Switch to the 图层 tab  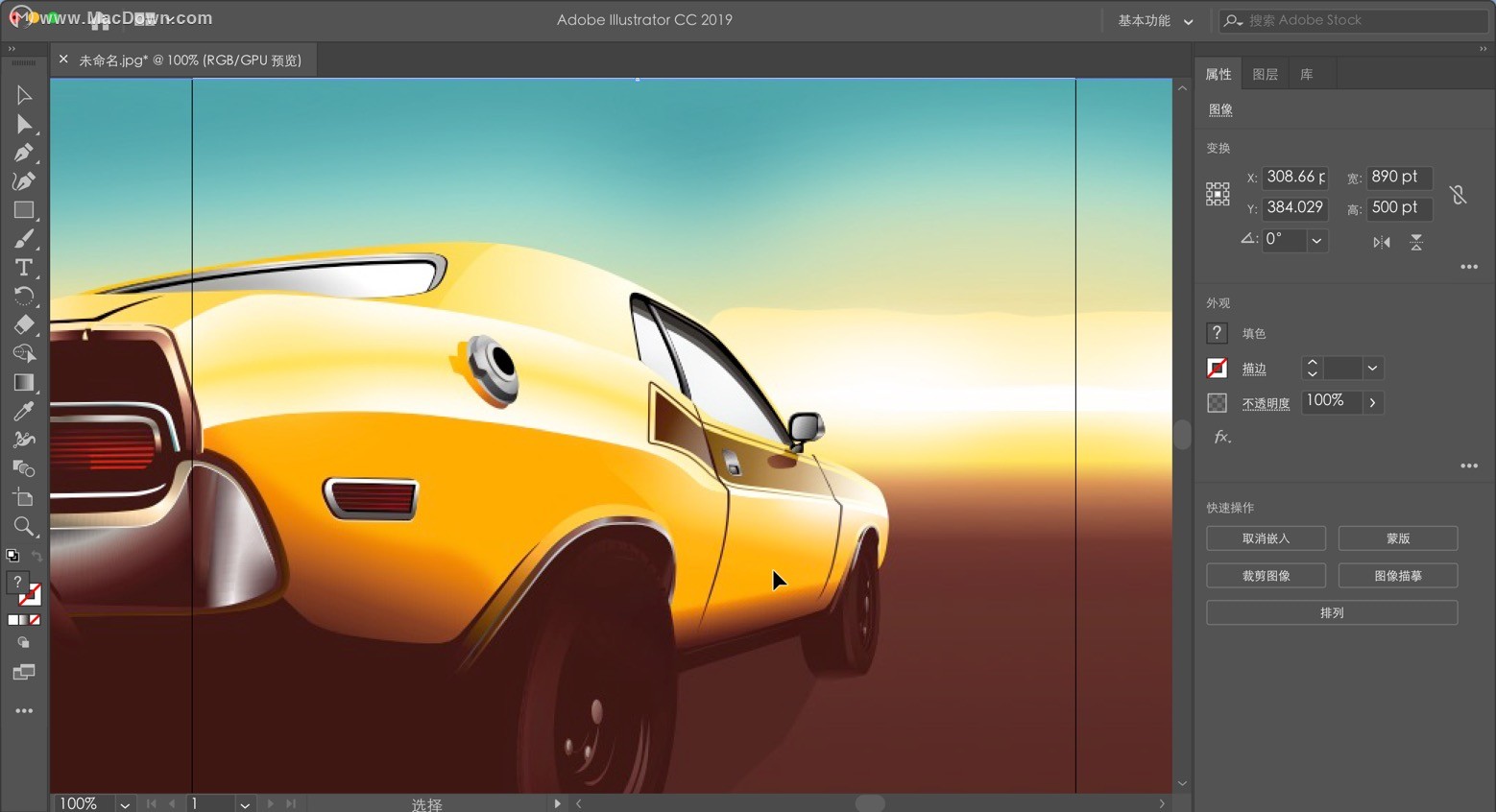click(x=1266, y=74)
